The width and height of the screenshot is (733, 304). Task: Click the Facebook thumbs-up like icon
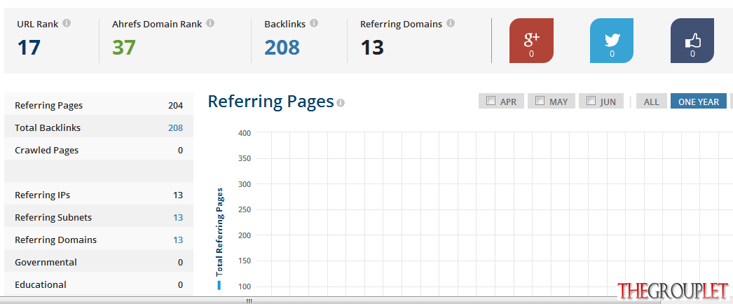[692, 41]
